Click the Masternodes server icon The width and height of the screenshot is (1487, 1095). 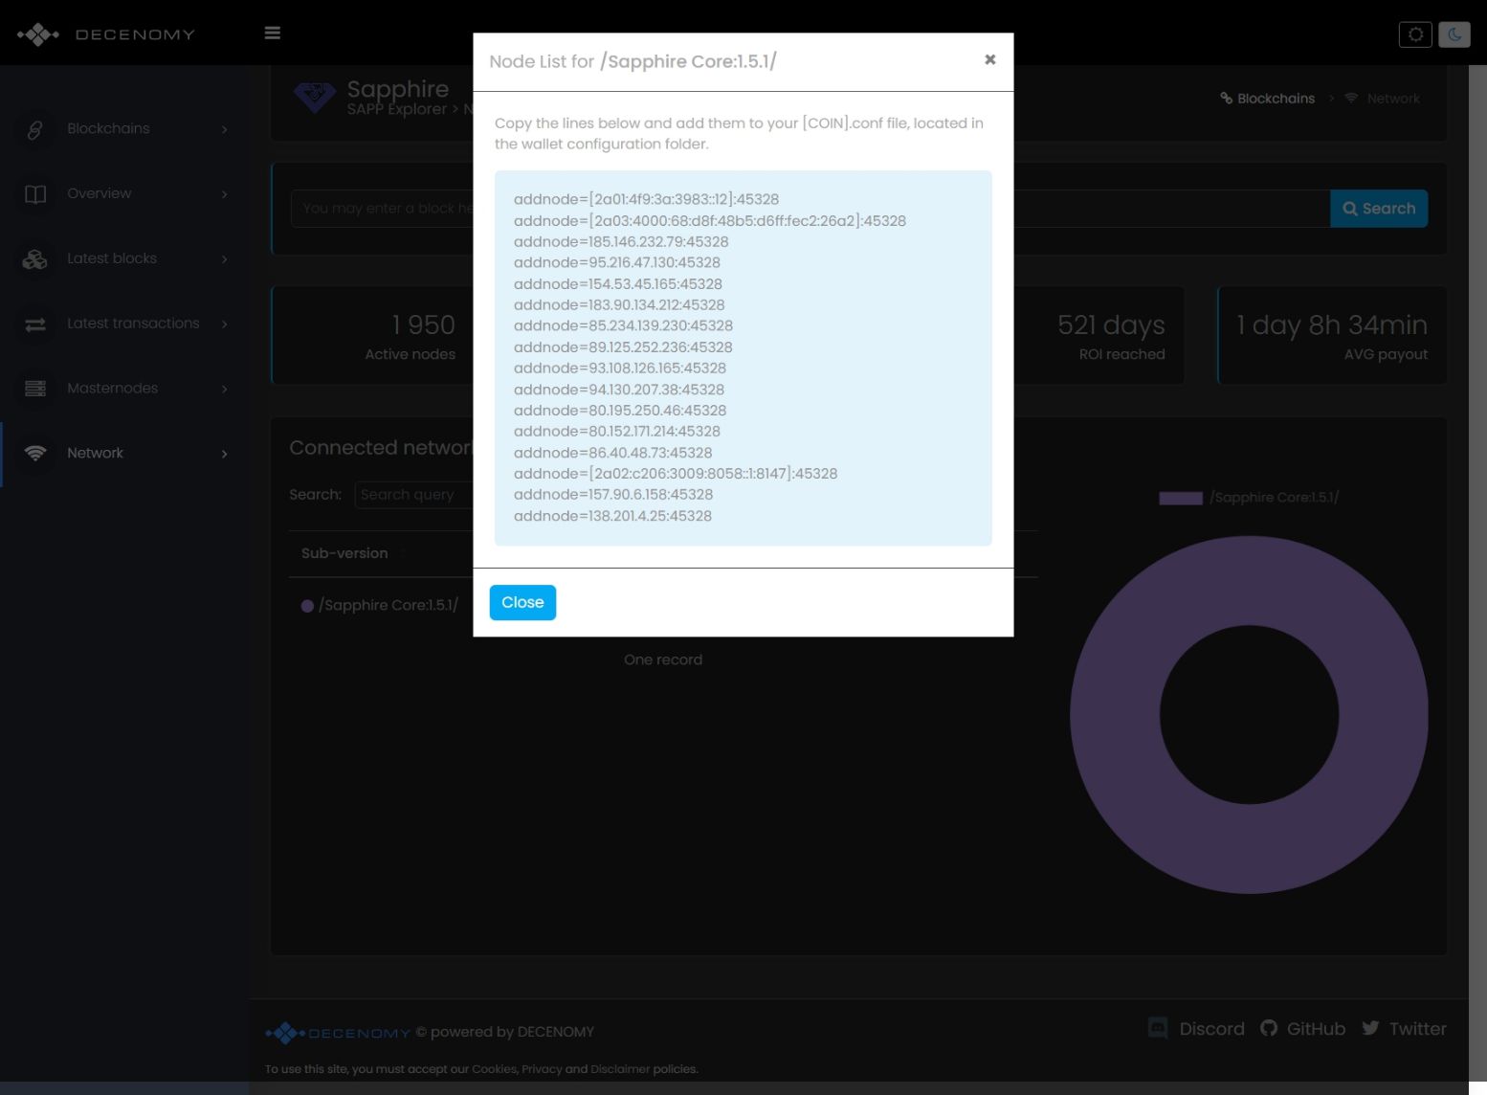35,389
